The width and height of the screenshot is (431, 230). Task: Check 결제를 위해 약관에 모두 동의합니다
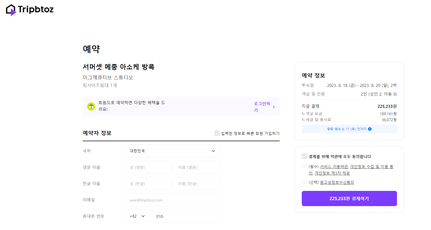coord(304,156)
